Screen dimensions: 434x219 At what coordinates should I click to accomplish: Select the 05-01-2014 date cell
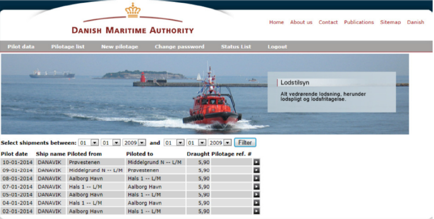point(18,195)
